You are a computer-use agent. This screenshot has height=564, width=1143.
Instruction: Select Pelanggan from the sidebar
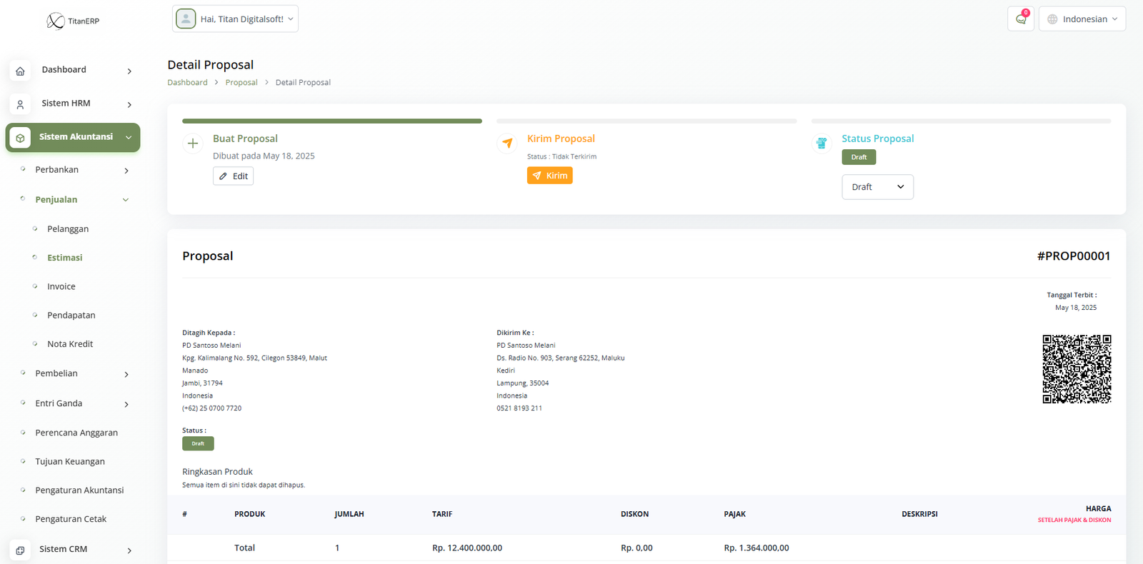click(x=68, y=229)
